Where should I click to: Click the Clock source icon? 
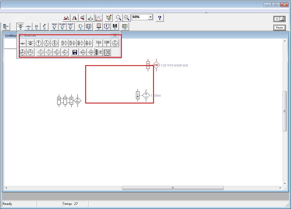[115, 43]
